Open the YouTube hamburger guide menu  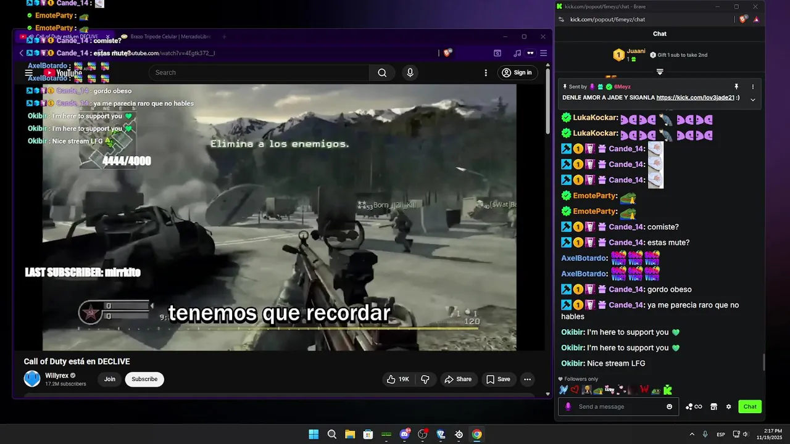click(x=29, y=73)
